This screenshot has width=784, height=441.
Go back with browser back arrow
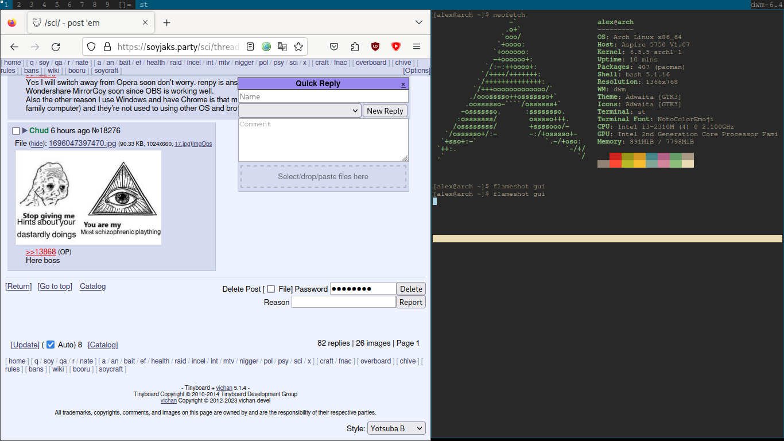click(14, 47)
